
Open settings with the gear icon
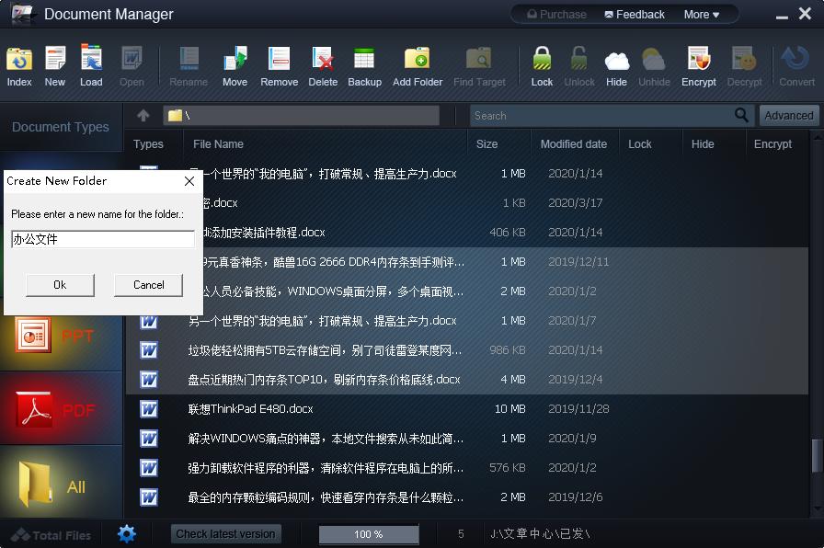(x=126, y=533)
